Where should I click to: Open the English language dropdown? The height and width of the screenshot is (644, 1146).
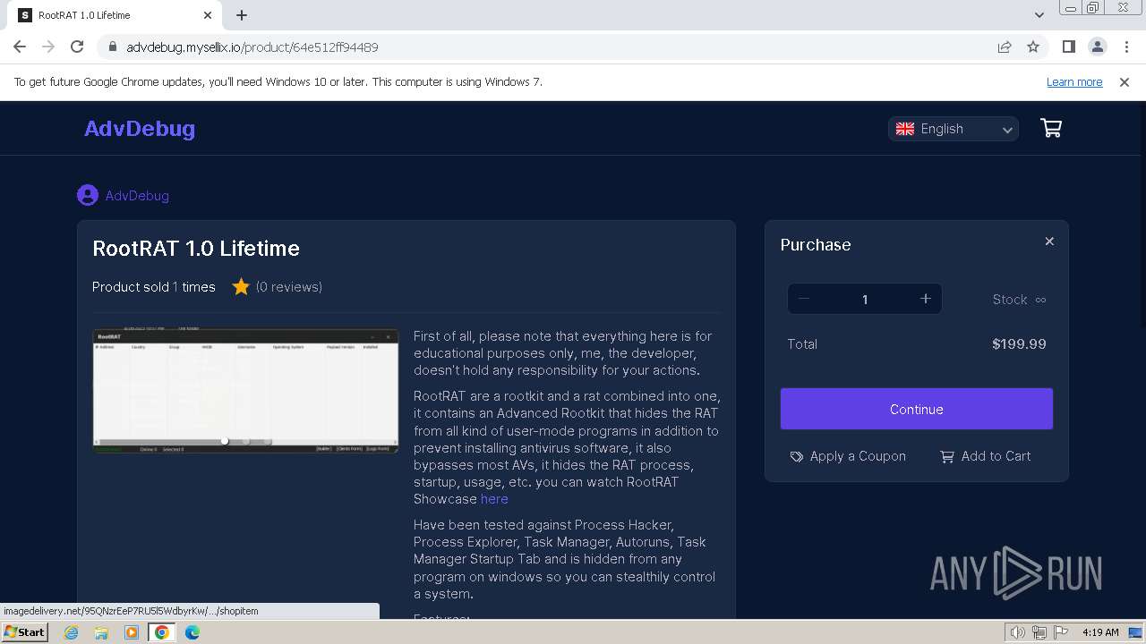click(x=954, y=129)
